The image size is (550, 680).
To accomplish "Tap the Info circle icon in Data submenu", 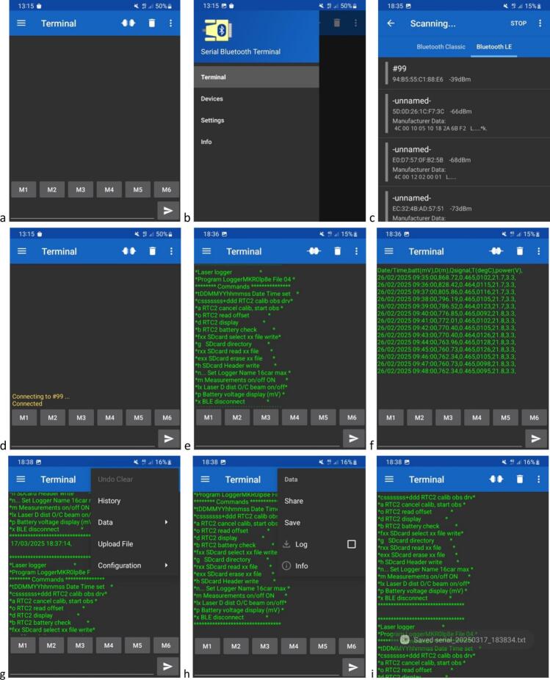I will [x=286, y=565].
